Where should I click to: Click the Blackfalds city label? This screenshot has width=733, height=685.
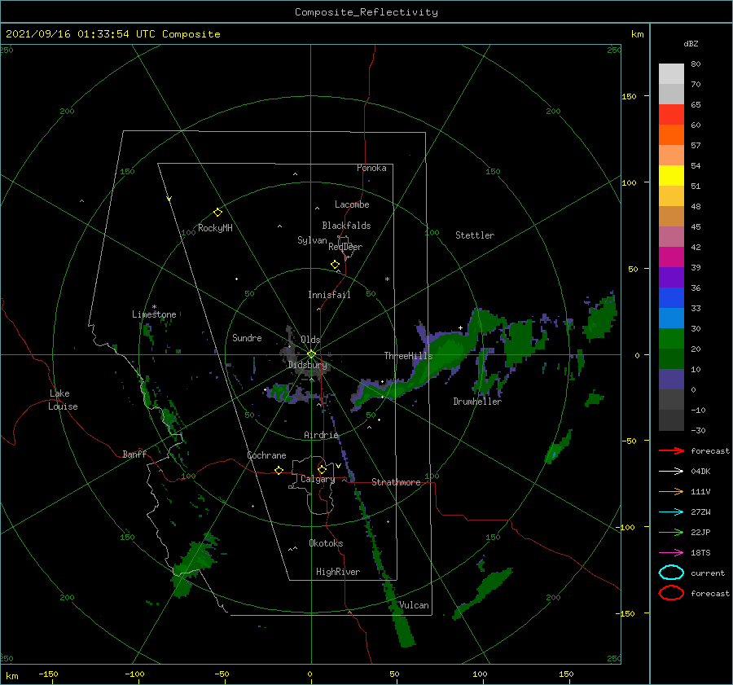(346, 226)
